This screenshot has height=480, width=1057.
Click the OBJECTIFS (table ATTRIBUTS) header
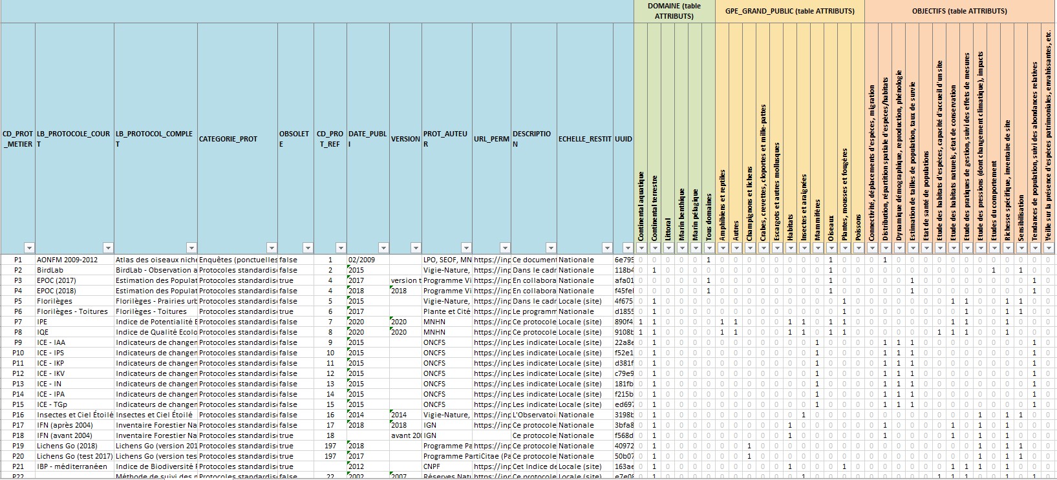(959, 11)
